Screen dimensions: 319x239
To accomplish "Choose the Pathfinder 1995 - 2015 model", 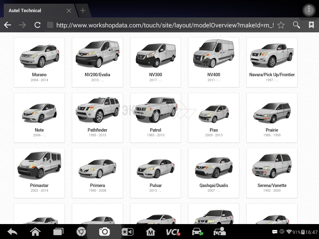I will 98,118.
